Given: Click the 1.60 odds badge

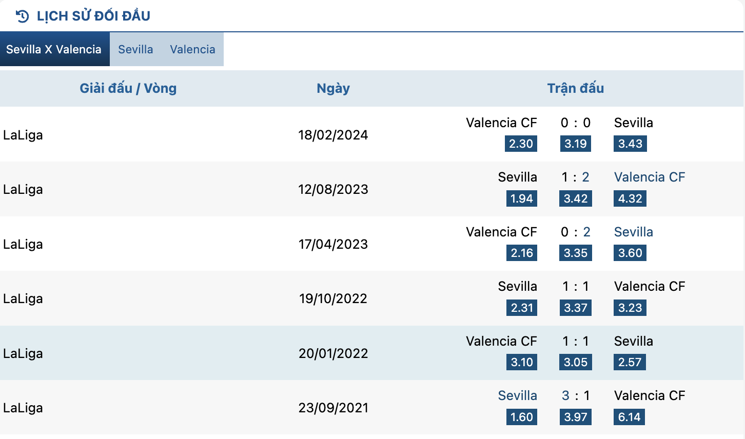Looking at the screenshot, I should tap(521, 417).
